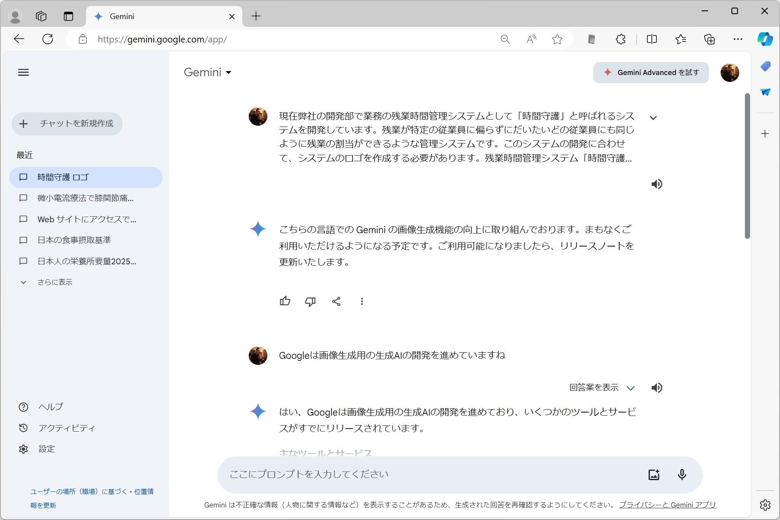Image resolution: width=780 pixels, height=520 pixels.
Task: Play audio for the first Gemini response
Action: [x=656, y=184]
